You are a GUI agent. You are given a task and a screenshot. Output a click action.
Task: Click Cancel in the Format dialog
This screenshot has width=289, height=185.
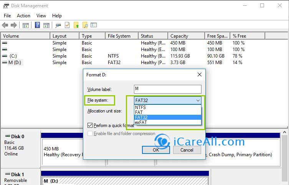pyautogui.click(x=187, y=150)
